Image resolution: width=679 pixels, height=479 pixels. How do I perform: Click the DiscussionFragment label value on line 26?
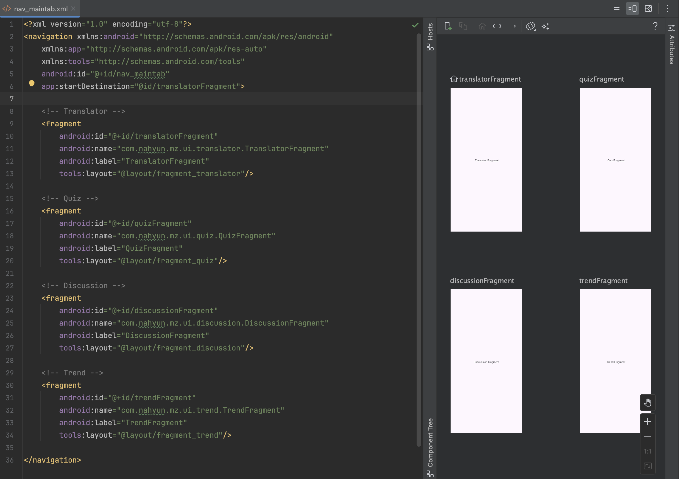click(165, 335)
